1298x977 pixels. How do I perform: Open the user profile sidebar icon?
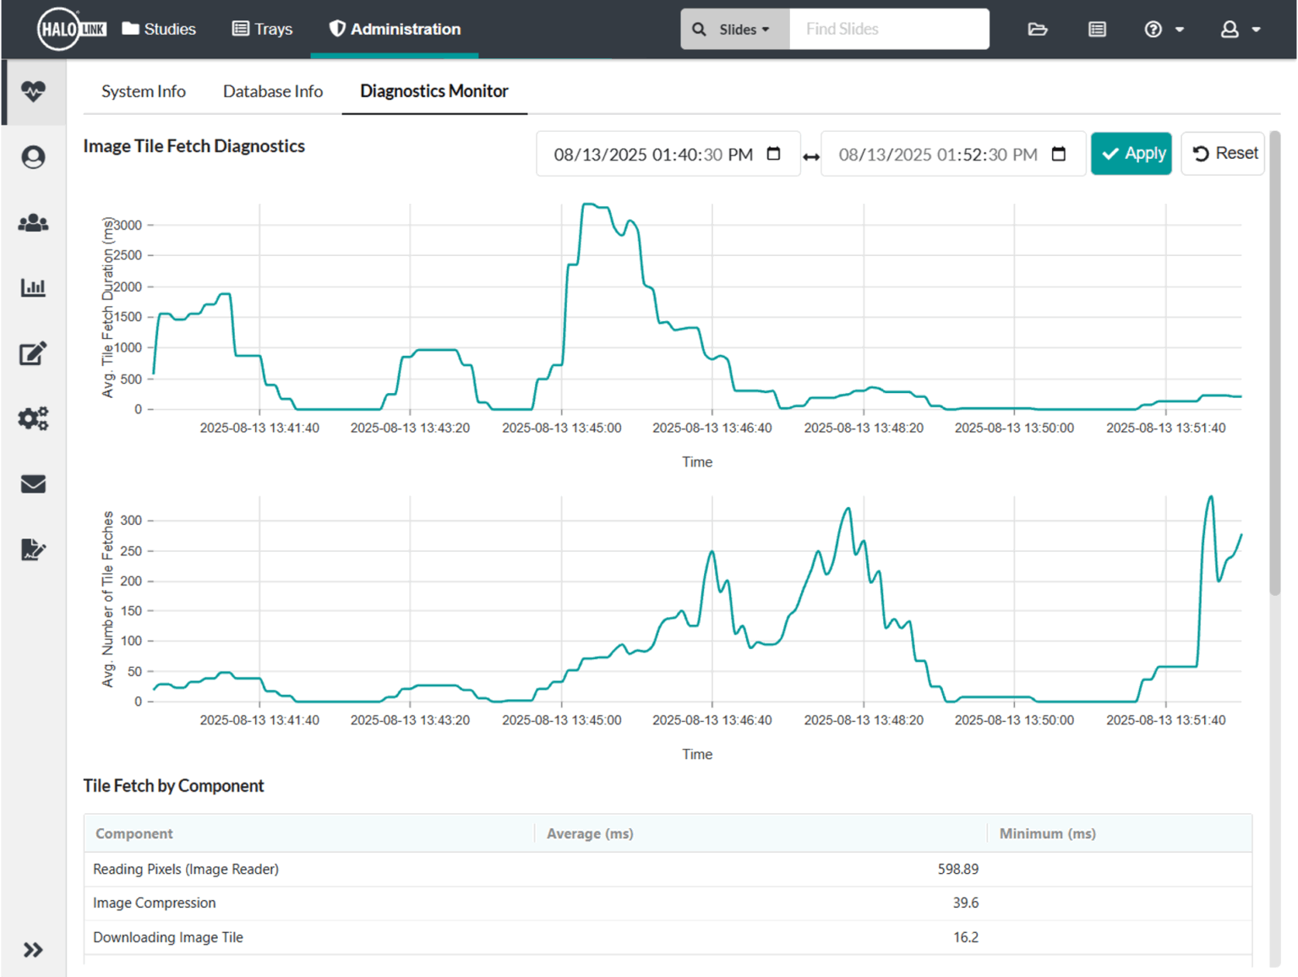tap(33, 157)
